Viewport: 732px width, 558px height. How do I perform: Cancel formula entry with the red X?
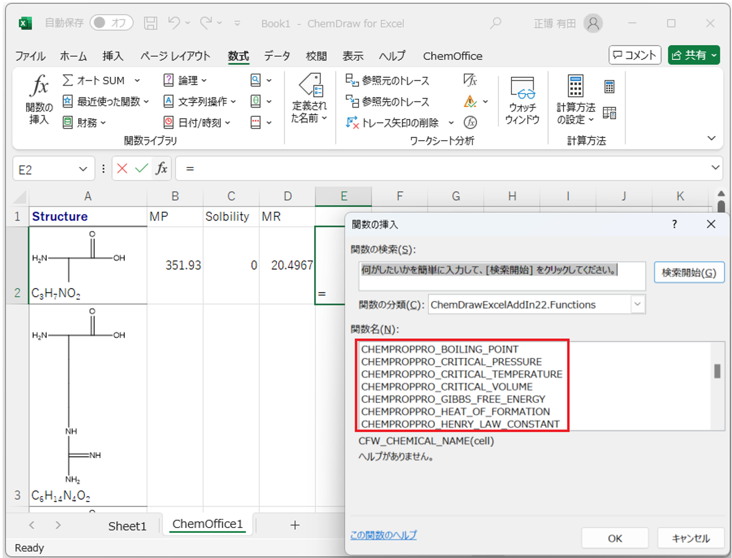122,169
